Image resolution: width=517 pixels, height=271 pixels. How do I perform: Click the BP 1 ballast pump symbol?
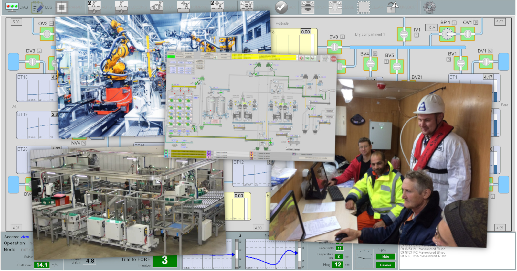(x=448, y=34)
